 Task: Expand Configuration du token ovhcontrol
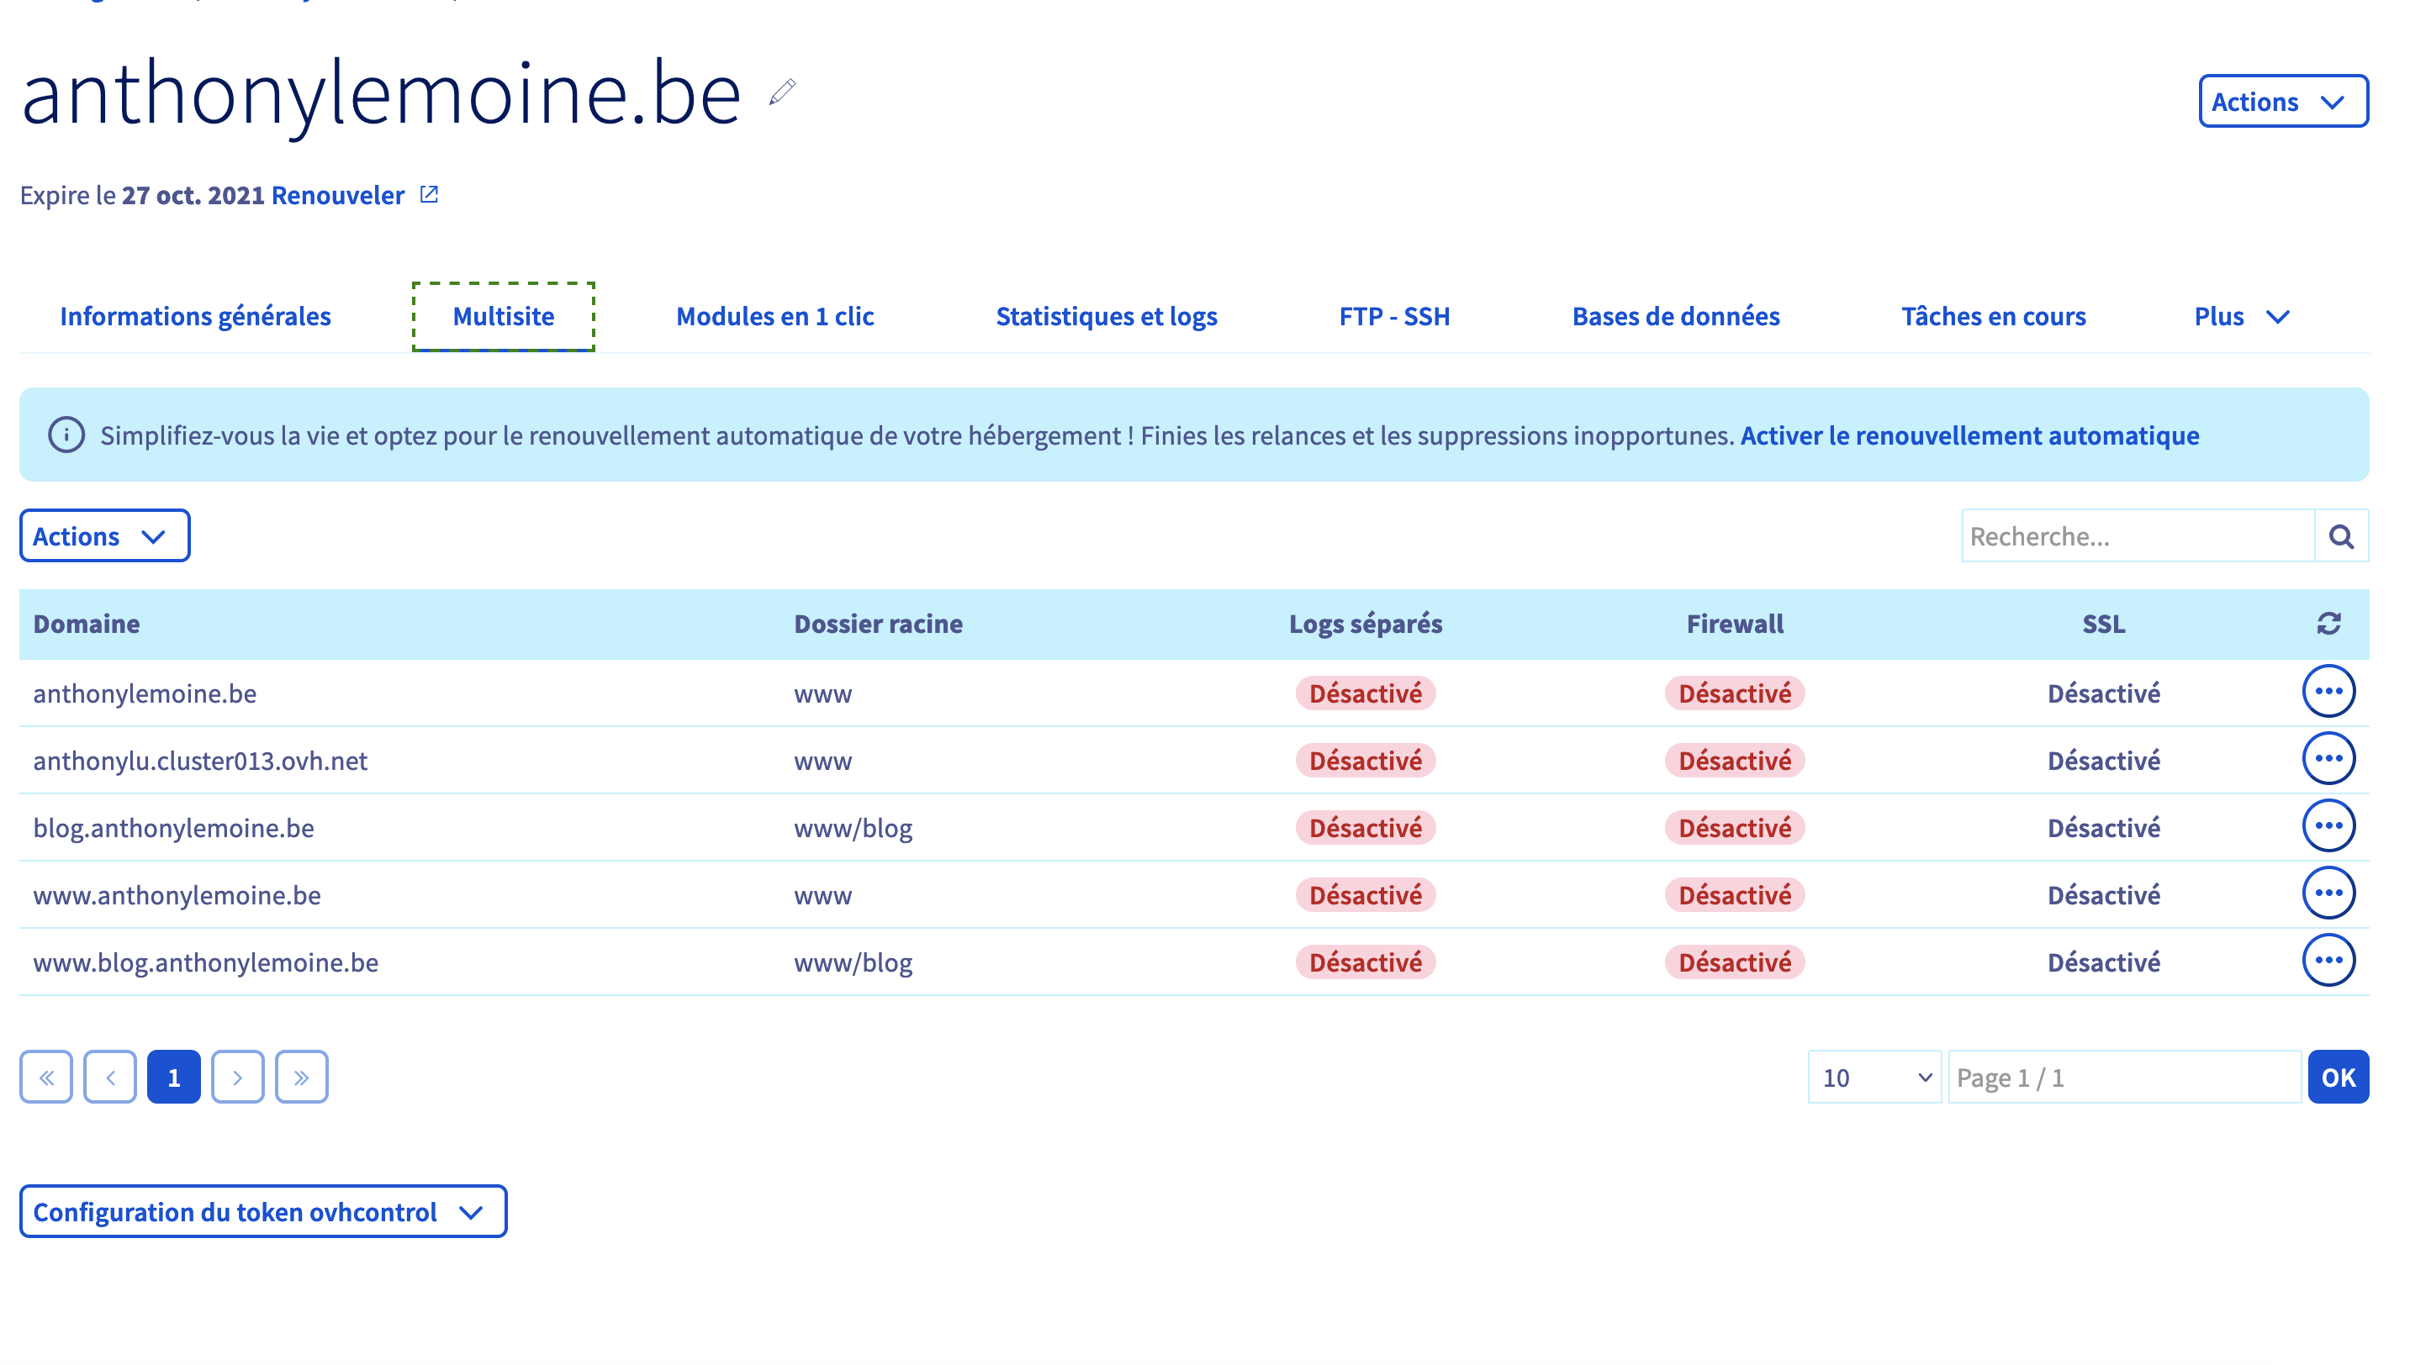pyautogui.click(x=262, y=1211)
